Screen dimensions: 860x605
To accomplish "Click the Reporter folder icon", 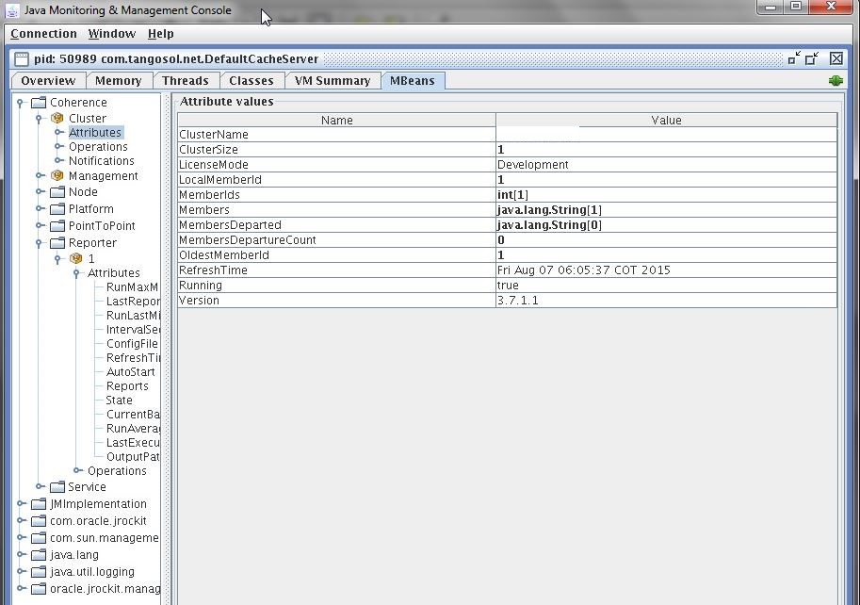I will [57, 243].
